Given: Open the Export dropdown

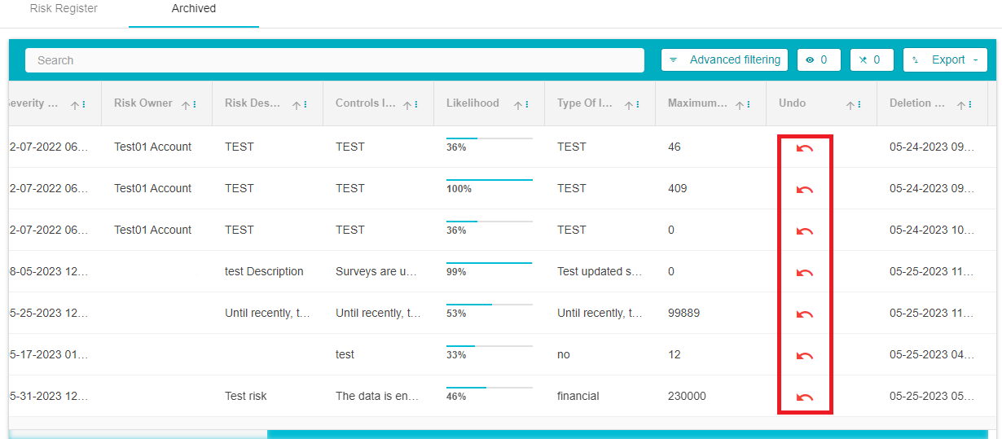Looking at the screenshot, I should (x=945, y=60).
